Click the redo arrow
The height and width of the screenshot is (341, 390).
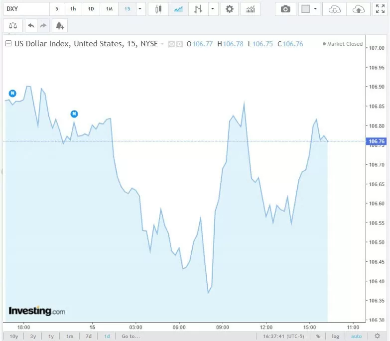tap(43, 25)
